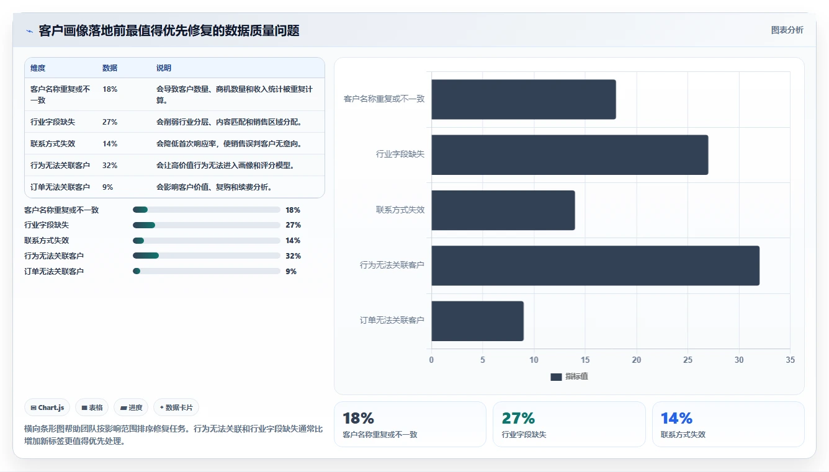Click the chart bar for 联系方式失效
Viewport: 829px width, 472px height.
503,210
